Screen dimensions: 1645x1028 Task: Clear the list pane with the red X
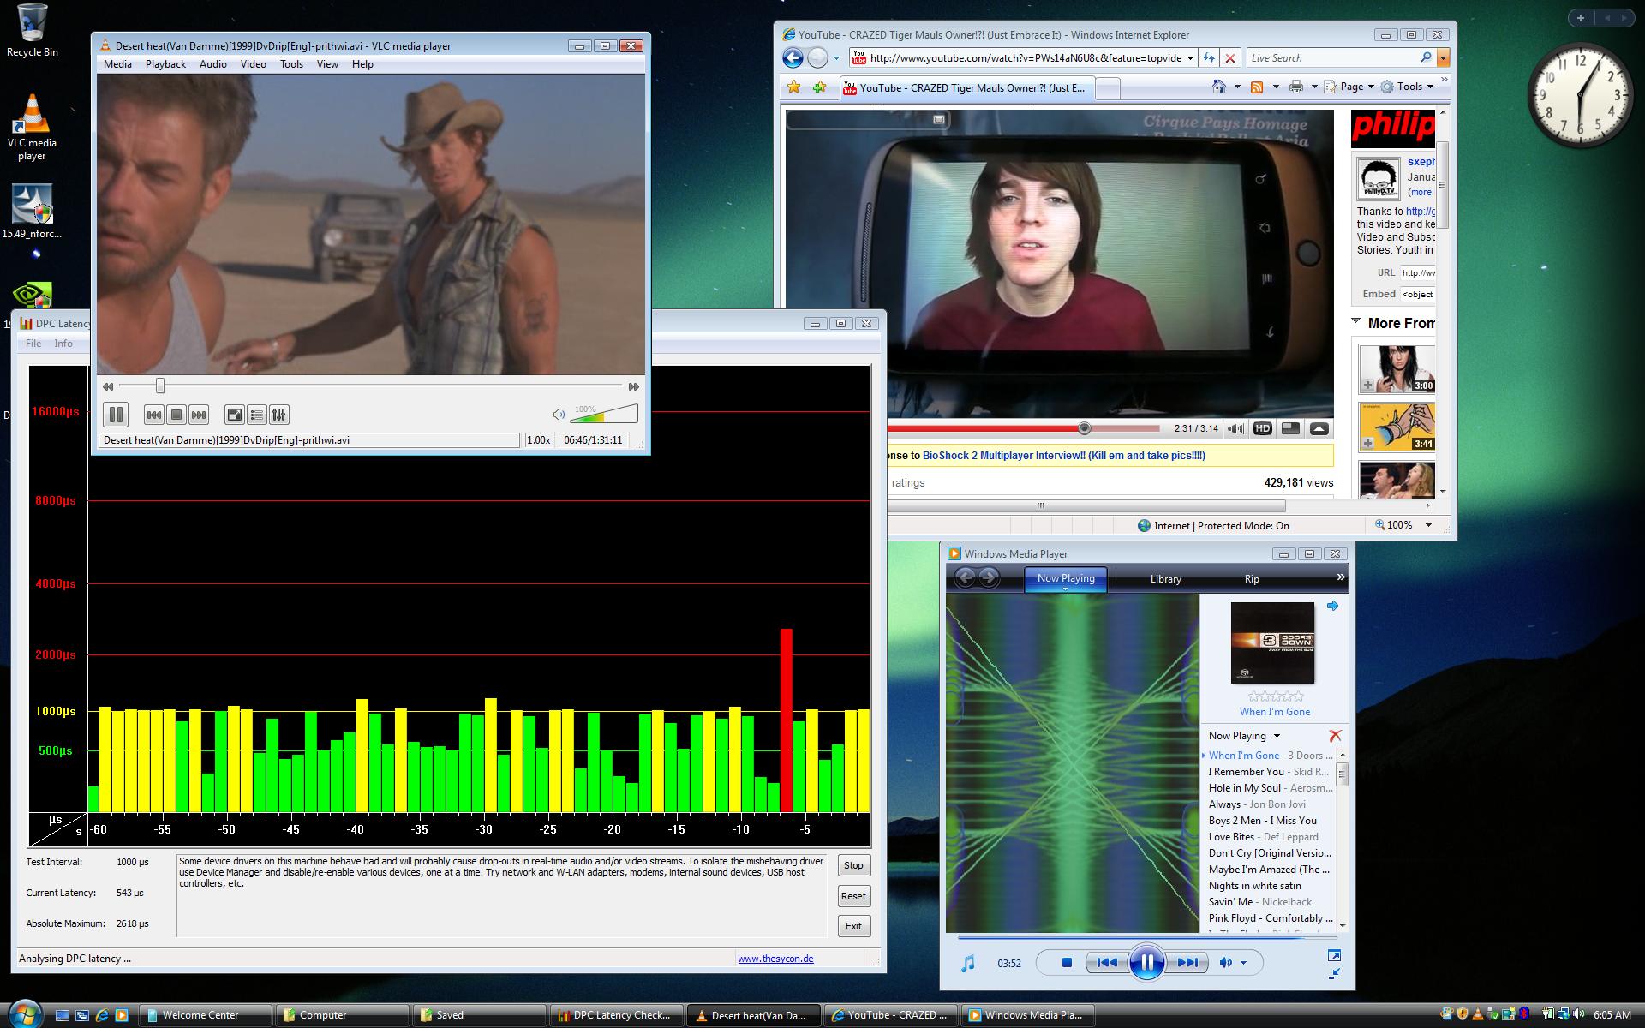tap(1335, 736)
